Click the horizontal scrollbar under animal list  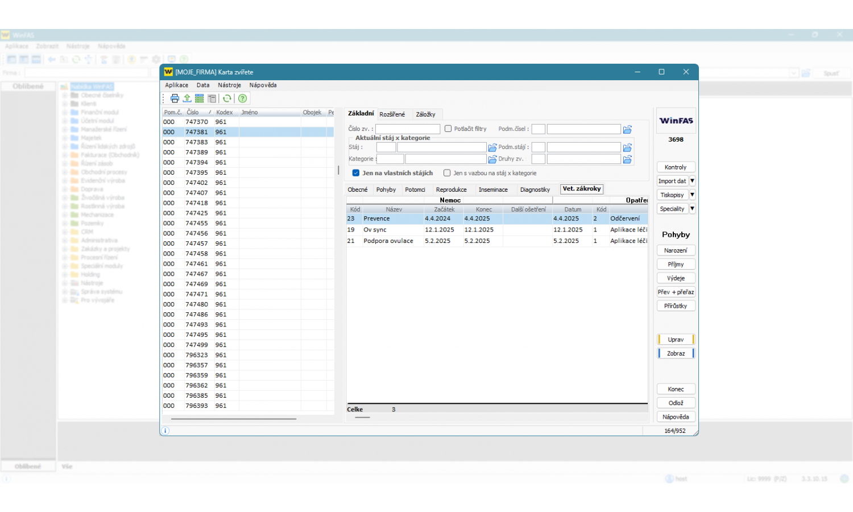coord(233,419)
